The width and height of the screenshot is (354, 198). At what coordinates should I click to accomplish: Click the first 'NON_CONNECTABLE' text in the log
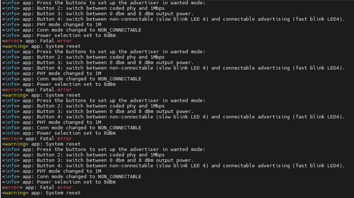(x=120, y=30)
